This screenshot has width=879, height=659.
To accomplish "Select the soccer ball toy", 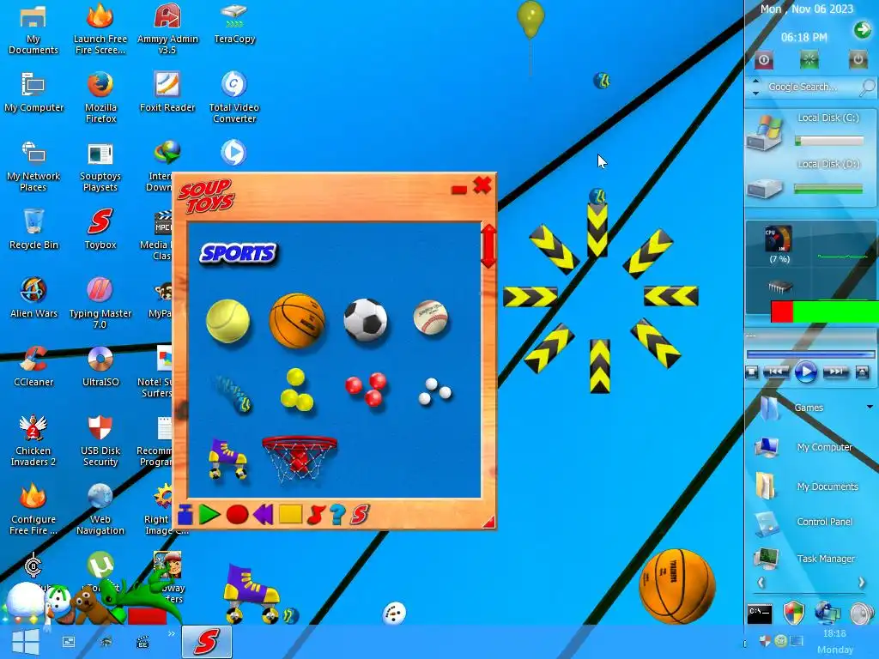I will point(366,320).
